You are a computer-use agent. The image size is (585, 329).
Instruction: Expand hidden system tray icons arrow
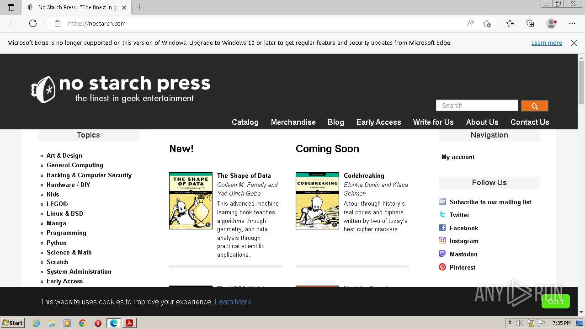(x=510, y=323)
